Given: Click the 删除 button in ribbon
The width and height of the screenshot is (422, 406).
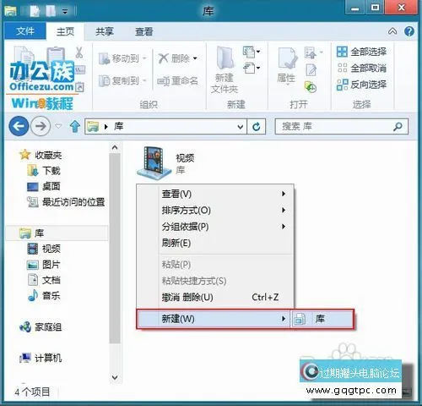Looking at the screenshot, I should click(x=175, y=58).
